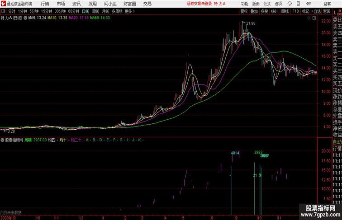
Task: Switch to the 5分钟 period tab
Action: coord(34,11)
